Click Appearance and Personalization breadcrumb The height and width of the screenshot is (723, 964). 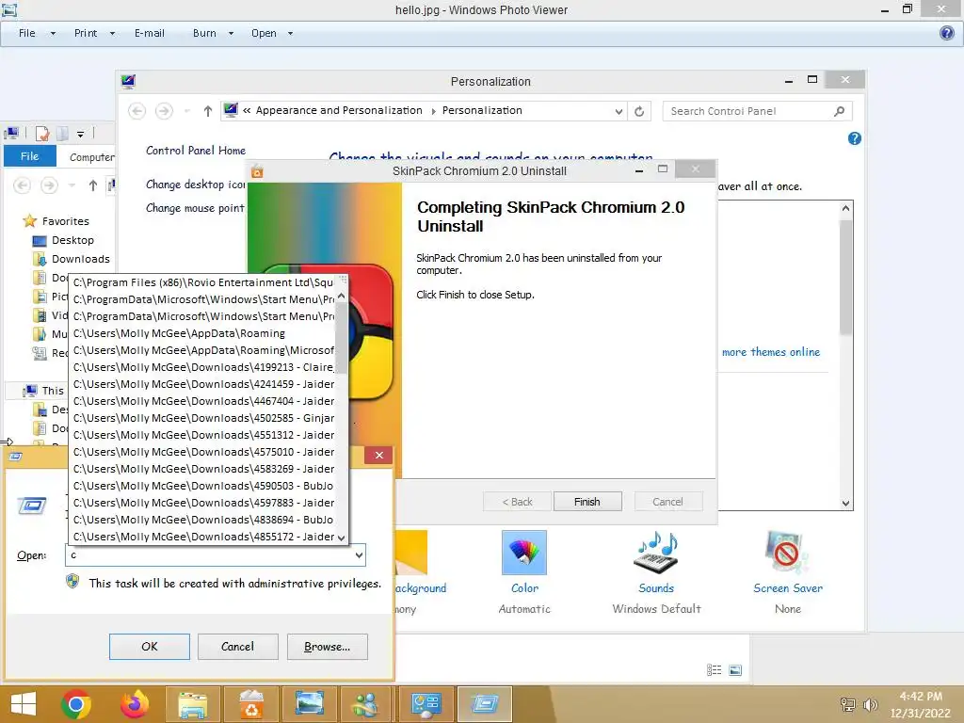click(339, 111)
